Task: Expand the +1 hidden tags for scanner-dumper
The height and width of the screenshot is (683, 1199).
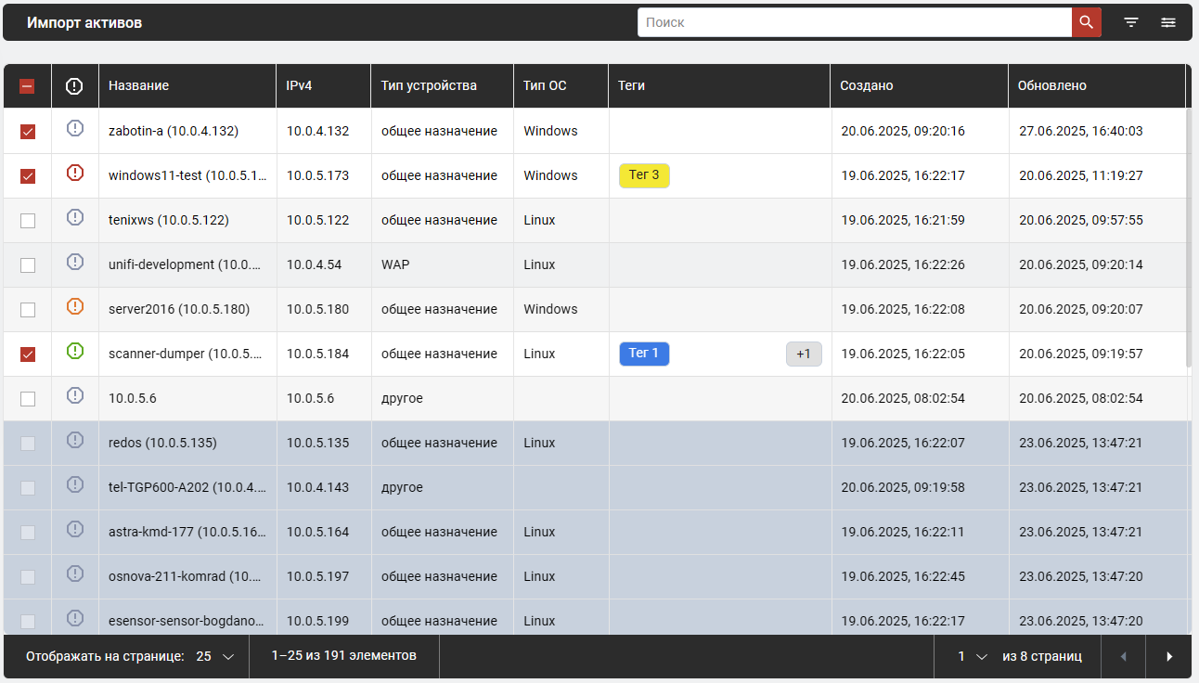Action: pos(804,354)
